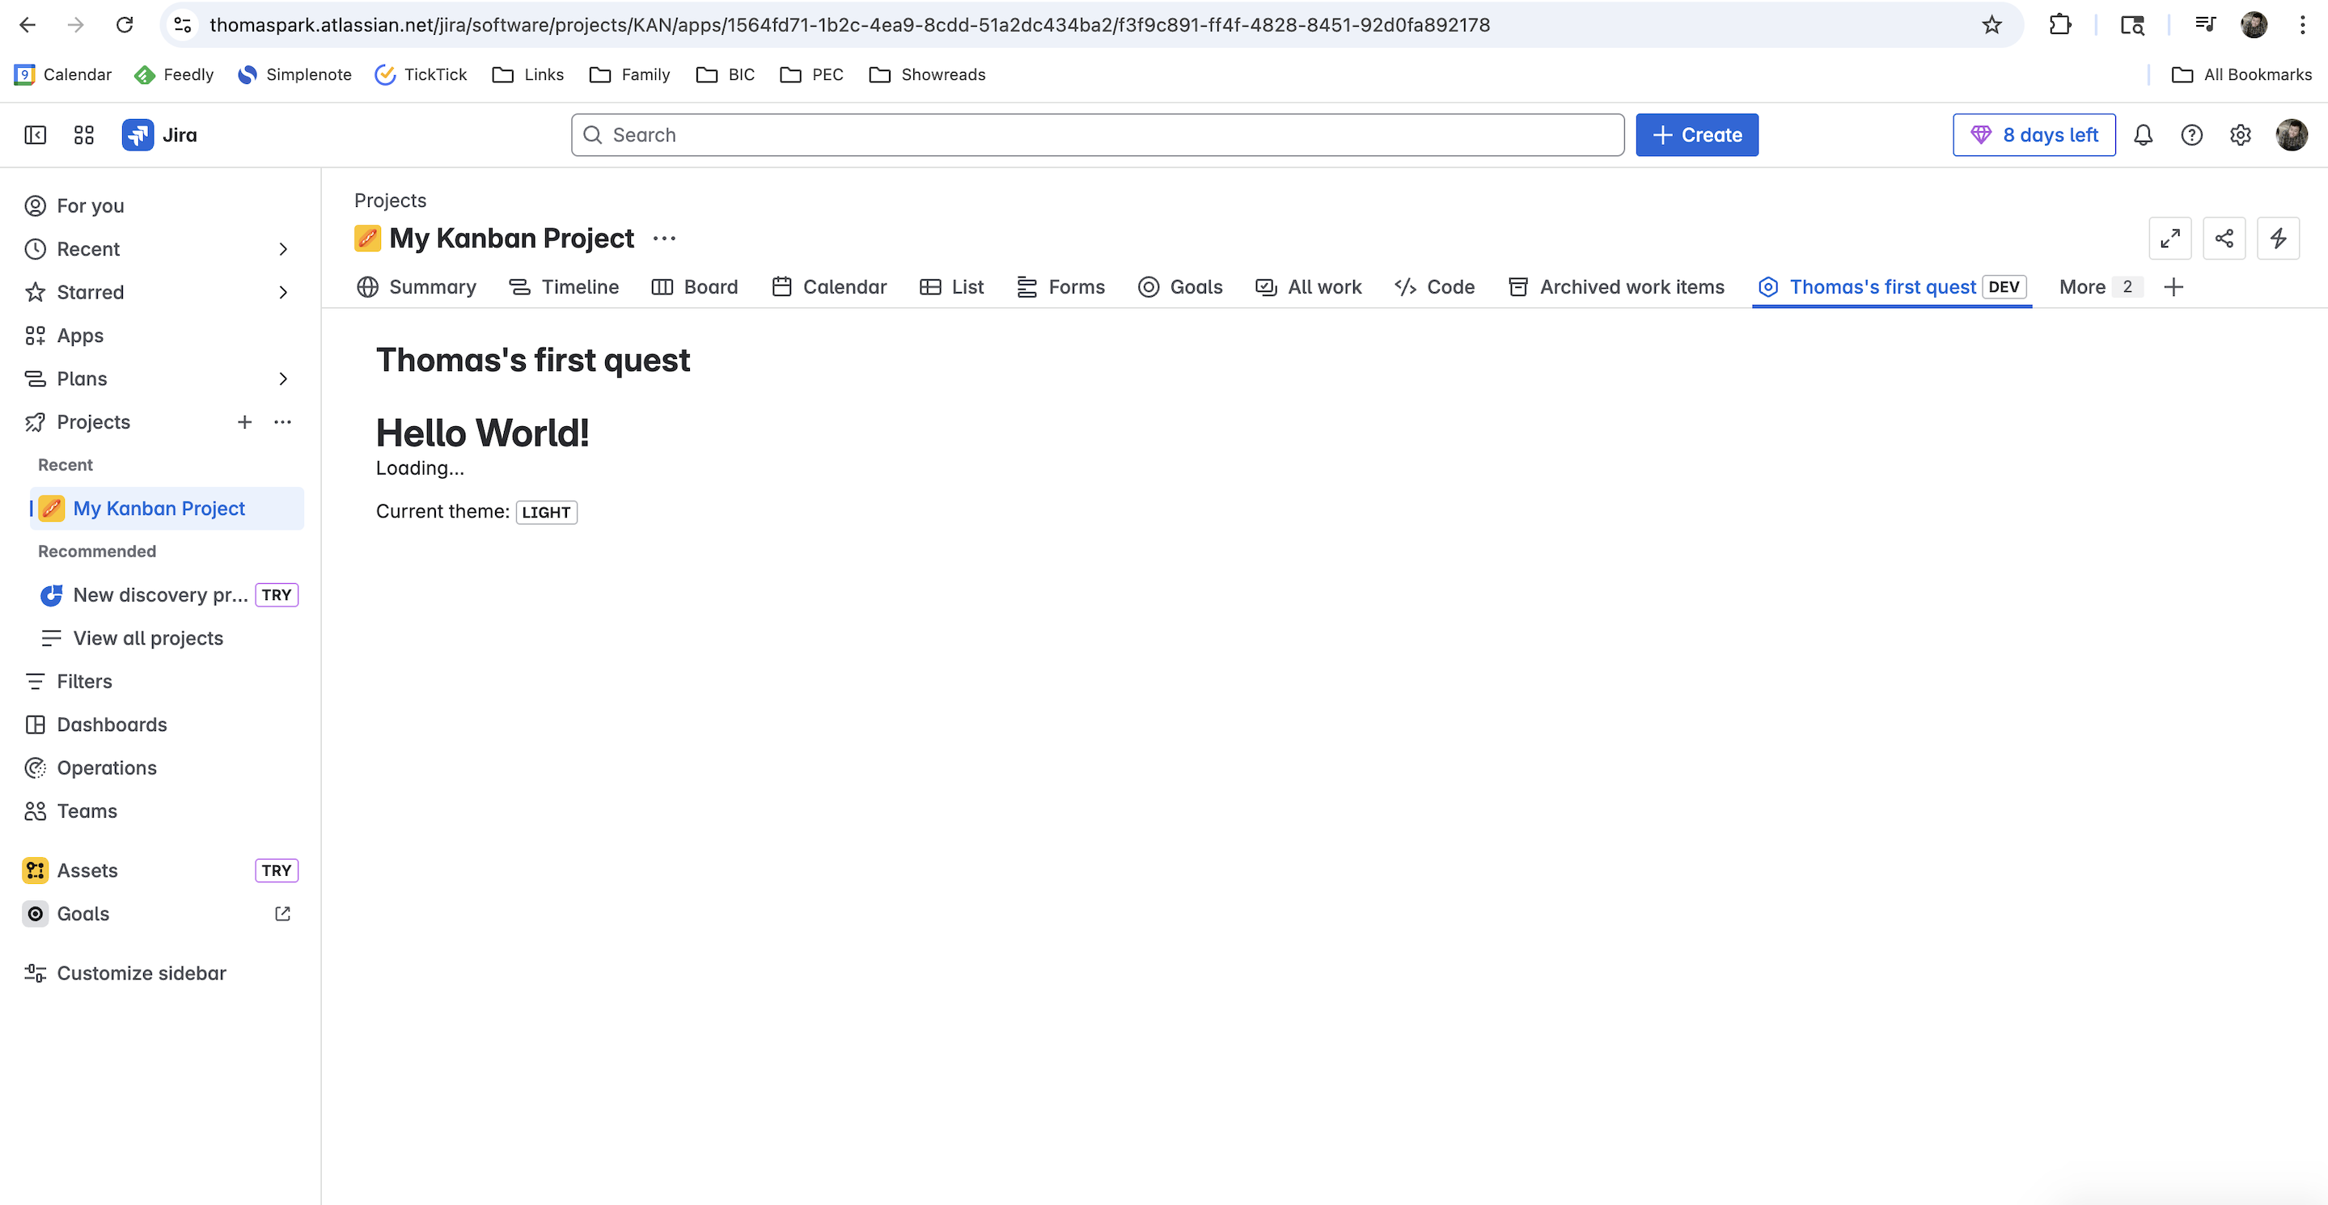The image size is (2328, 1205).
Task: Click the Create button
Action: tap(1696, 134)
